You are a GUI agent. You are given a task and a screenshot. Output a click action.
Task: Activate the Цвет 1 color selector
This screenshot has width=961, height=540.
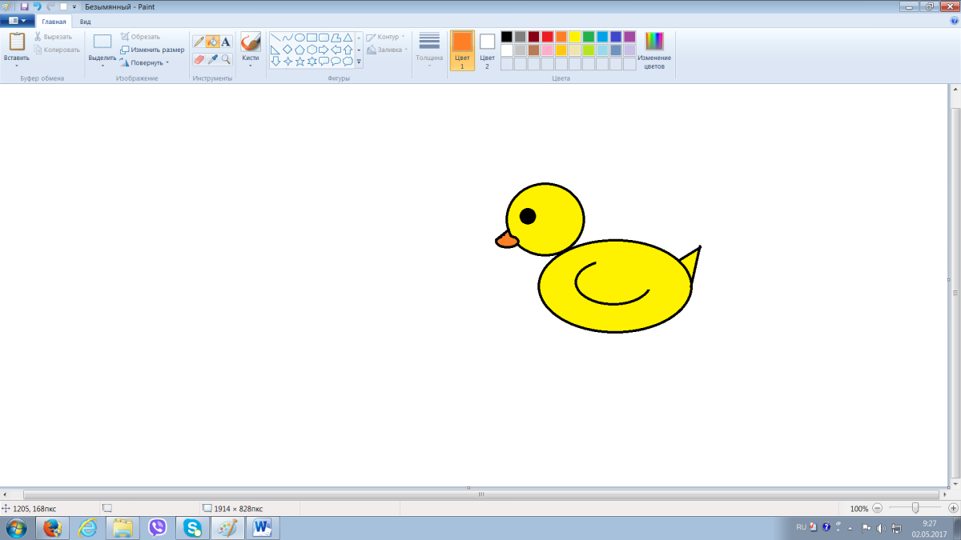462,50
